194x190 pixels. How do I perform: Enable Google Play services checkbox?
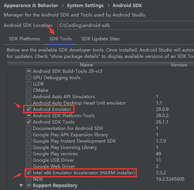pos(29,154)
